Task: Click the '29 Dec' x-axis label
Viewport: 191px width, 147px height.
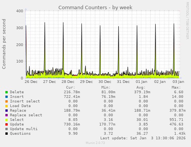Action: (x=86, y=82)
